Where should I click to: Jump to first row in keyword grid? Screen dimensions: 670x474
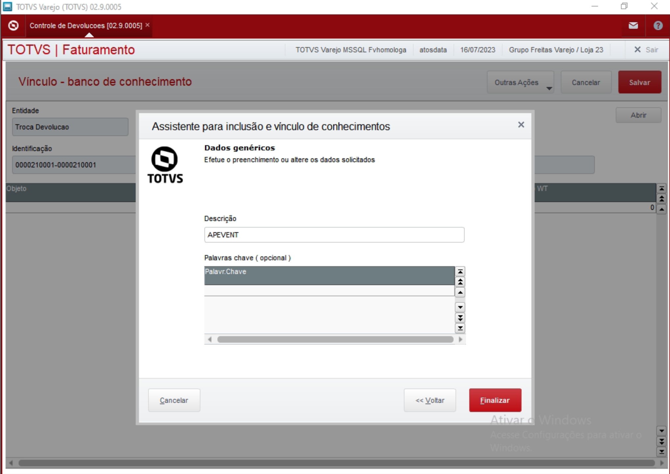(460, 272)
